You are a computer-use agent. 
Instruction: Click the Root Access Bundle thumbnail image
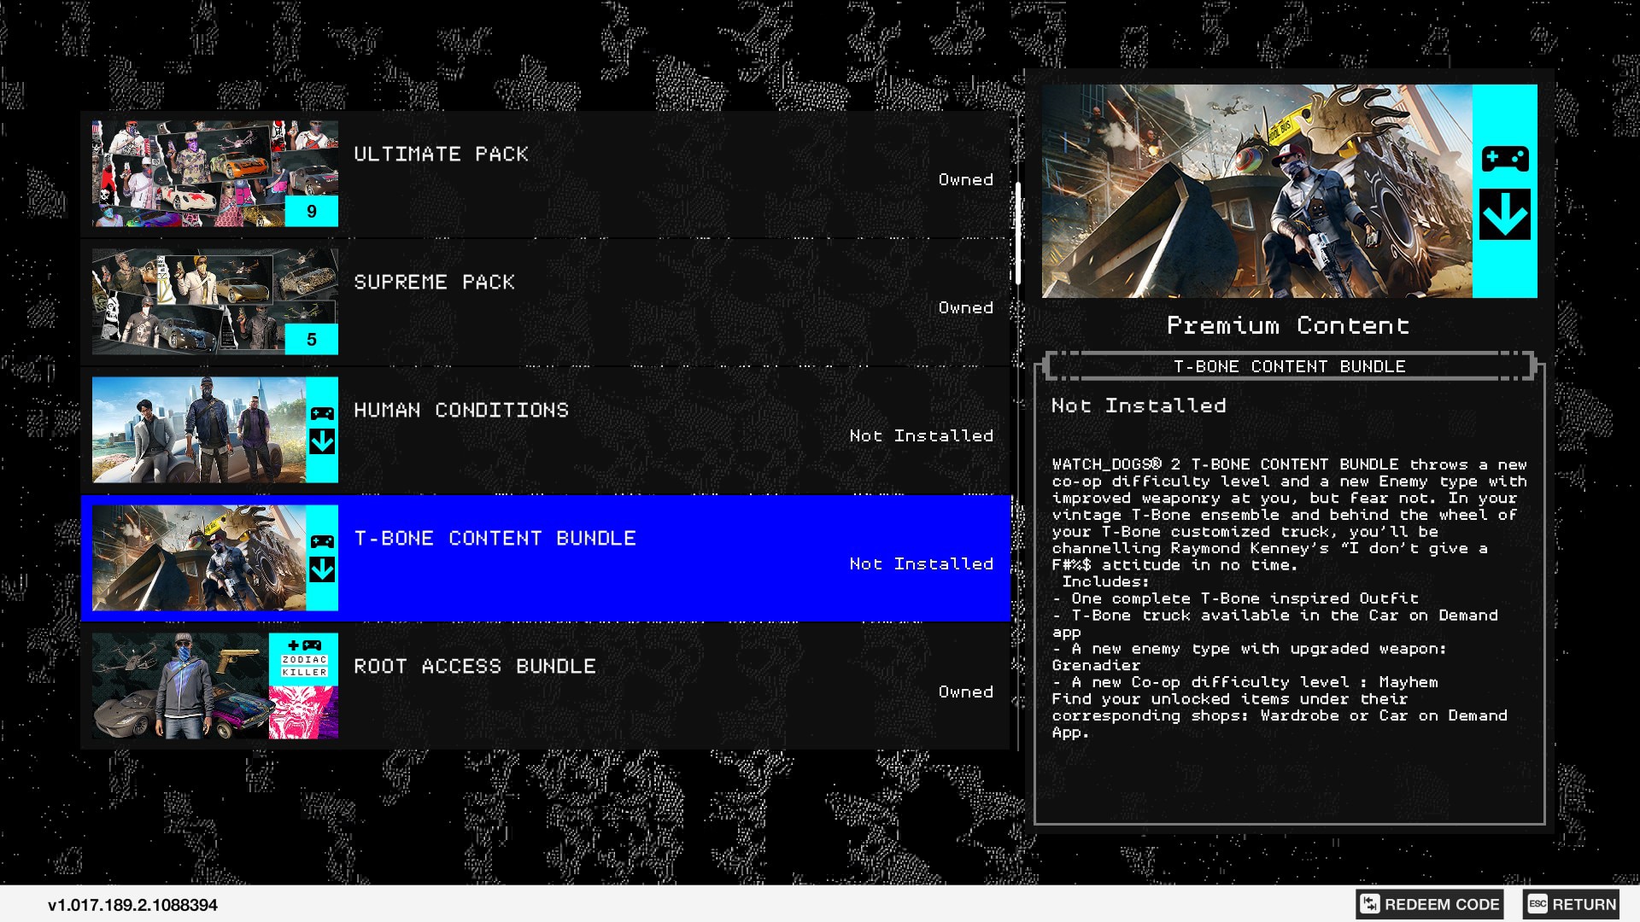214,686
